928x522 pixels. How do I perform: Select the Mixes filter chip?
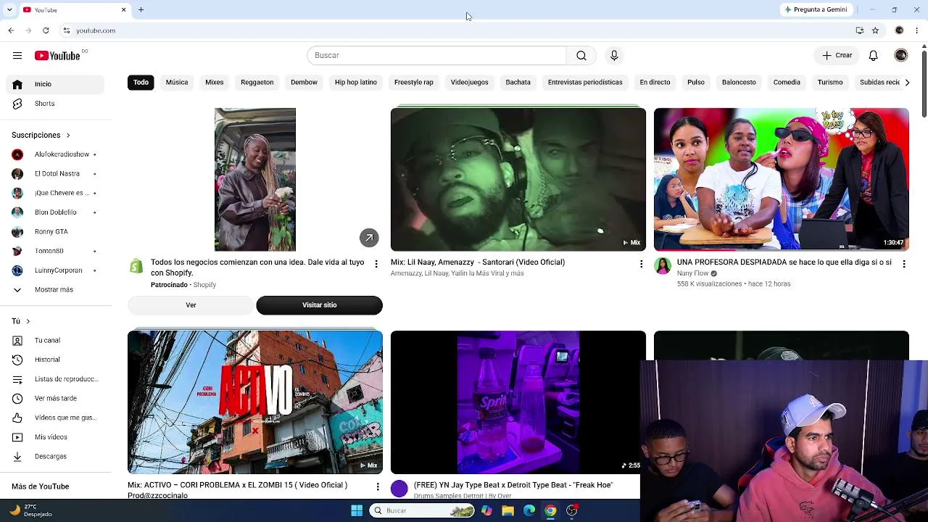tap(215, 83)
